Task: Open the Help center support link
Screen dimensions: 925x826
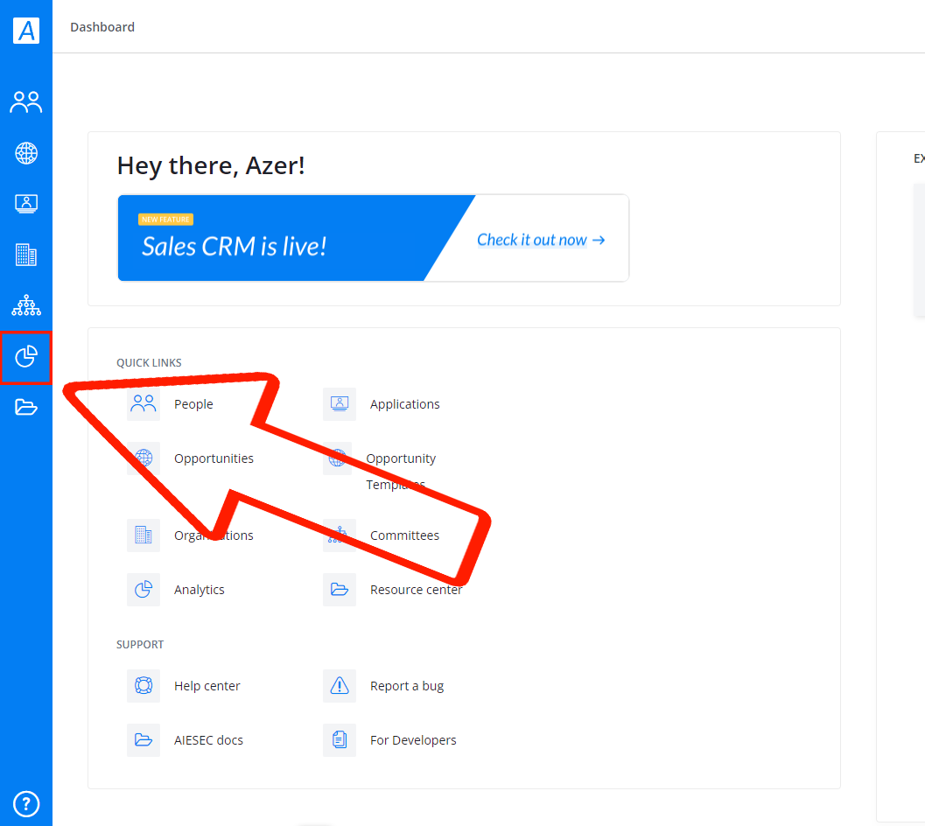Action: pyautogui.click(x=207, y=686)
